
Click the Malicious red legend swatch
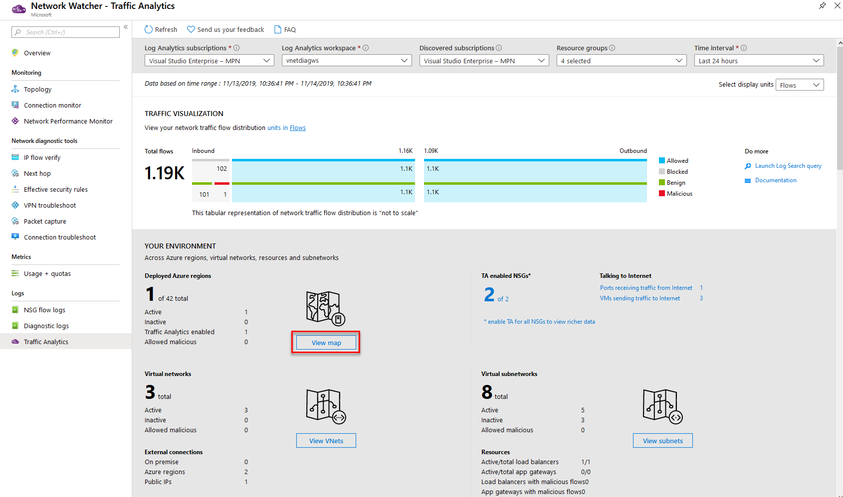coord(662,193)
